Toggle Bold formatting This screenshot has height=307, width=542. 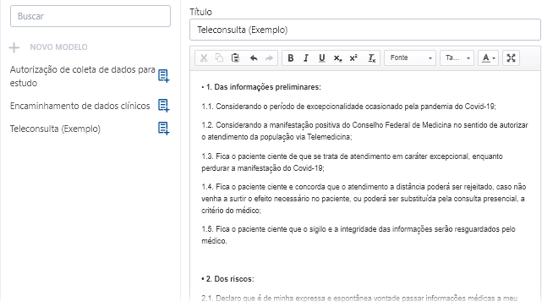[x=291, y=58]
